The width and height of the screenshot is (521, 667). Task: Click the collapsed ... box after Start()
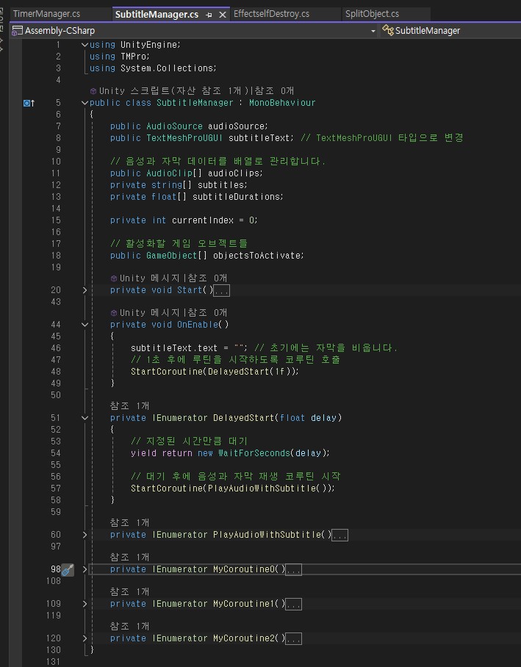[x=222, y=291]
